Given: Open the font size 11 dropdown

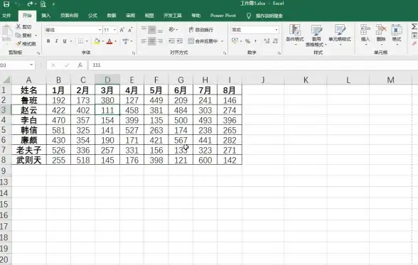Looking at the screenshot, I should pyautogui.click(x=114, y=30).
